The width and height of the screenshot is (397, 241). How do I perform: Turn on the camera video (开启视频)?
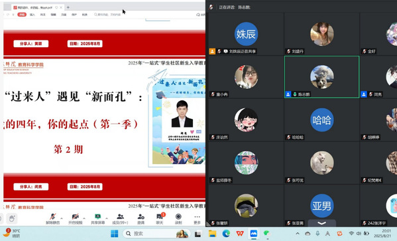75,218
